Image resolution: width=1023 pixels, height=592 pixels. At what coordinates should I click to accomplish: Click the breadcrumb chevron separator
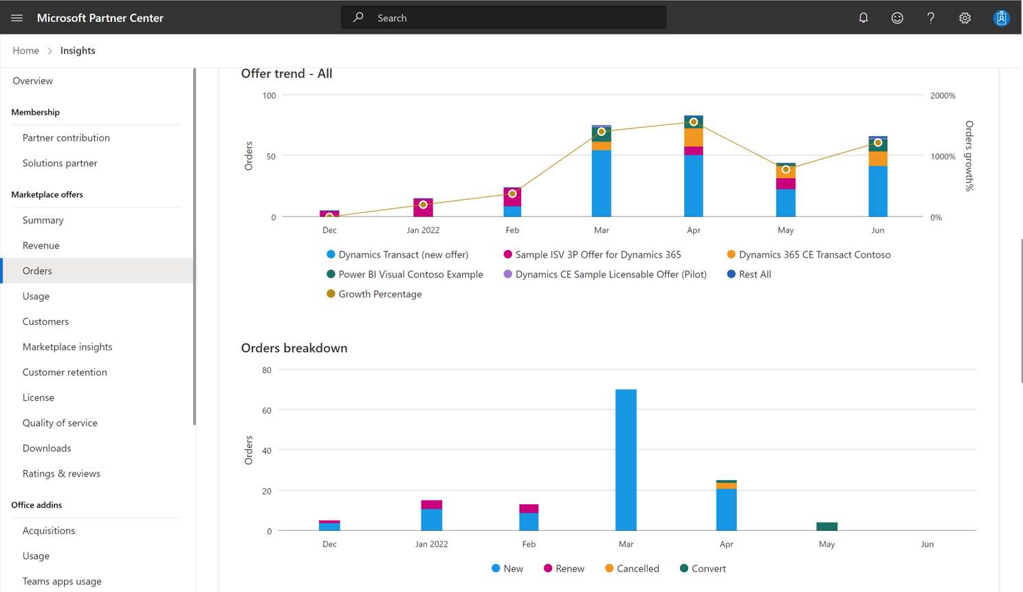(x=49, y=51)
